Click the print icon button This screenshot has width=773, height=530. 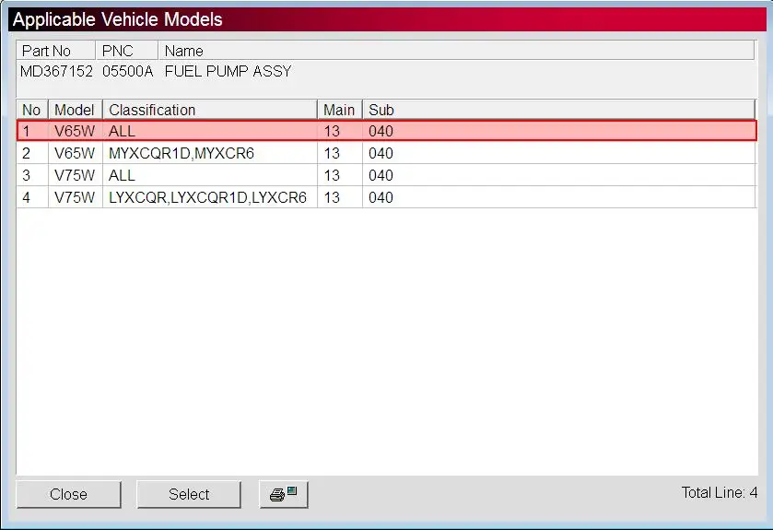pyautogui.click(x=284, y=494)
